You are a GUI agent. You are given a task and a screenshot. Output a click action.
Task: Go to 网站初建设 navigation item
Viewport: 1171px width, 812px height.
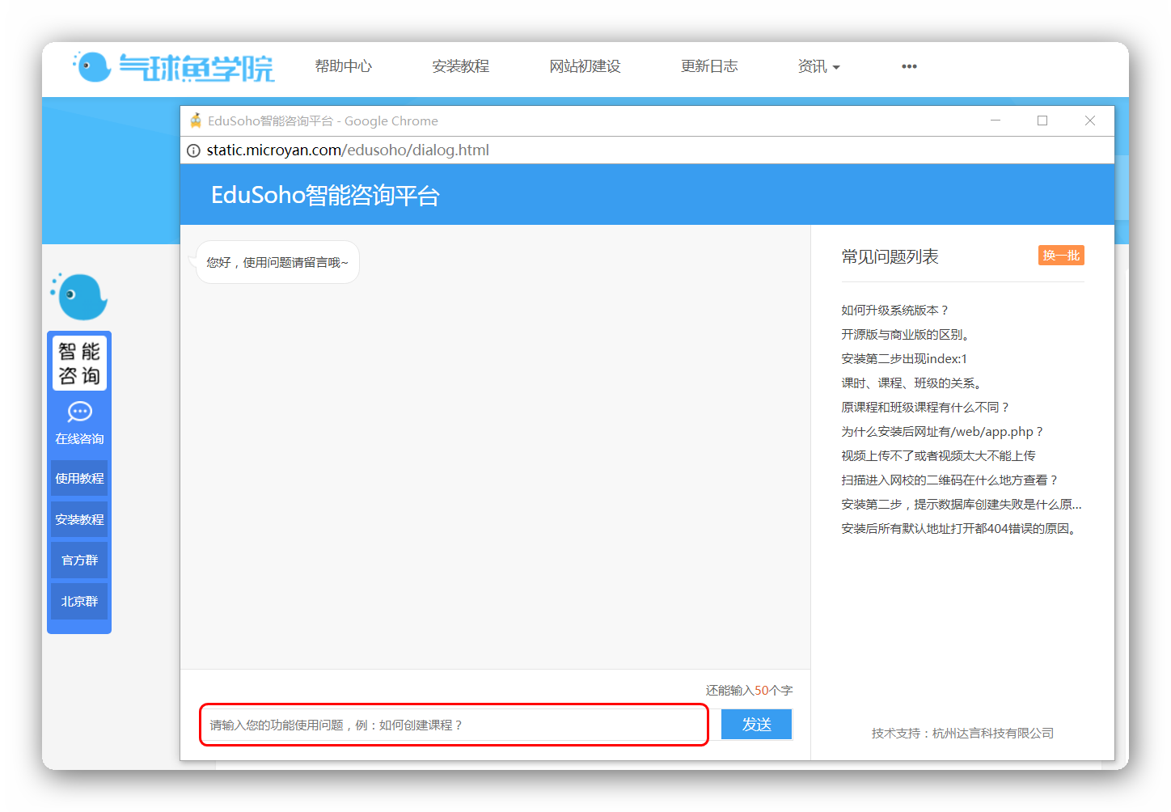click(x=585, y=66)
